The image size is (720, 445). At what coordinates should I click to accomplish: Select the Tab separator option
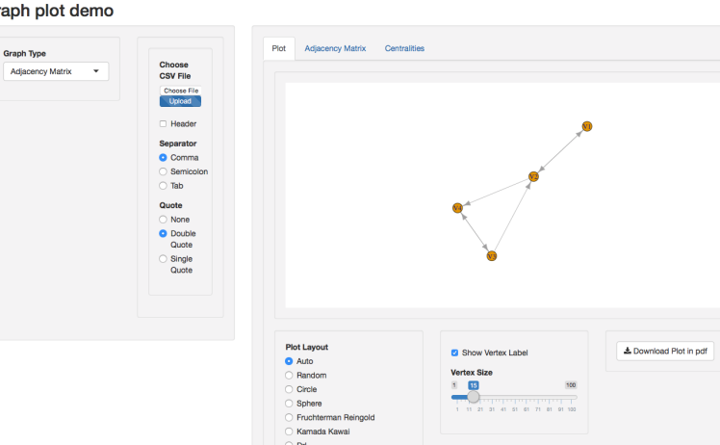[164, 186]
